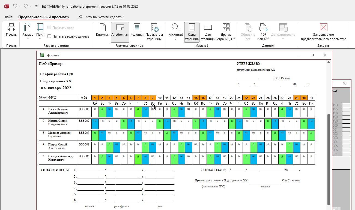The image size is (355, 210).
Task: Click employee name Петров Сергей Анатольевич
Action: (58, 146)
